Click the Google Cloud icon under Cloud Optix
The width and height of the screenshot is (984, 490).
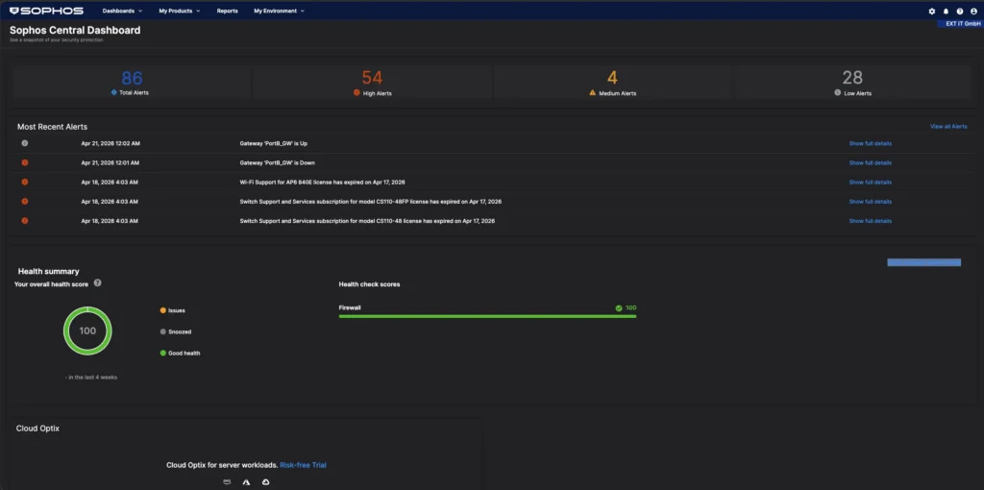(x=265, y=482)
